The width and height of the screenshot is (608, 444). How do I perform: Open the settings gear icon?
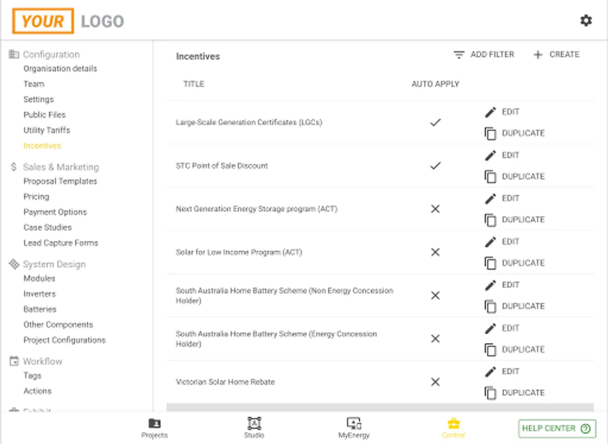point(586,21)
